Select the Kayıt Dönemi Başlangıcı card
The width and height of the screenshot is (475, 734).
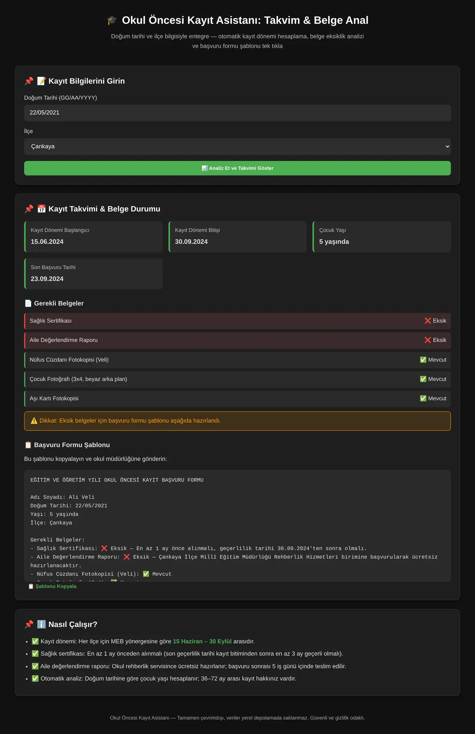tap(93, 237)
